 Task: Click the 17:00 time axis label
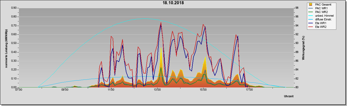[x=249, y=90]
